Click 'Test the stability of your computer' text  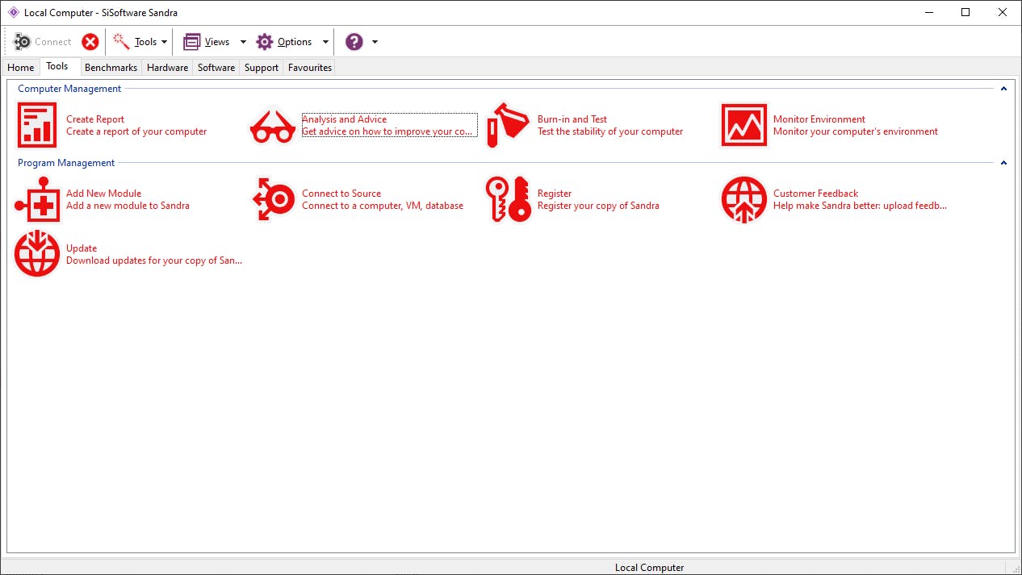tap(610, 131)
